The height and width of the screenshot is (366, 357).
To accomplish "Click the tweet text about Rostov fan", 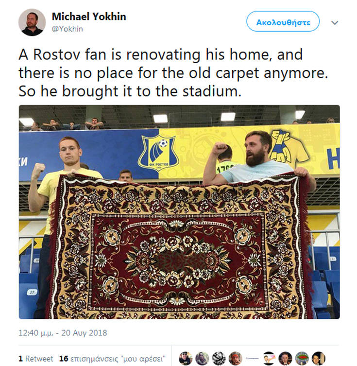I will point(173,72).
